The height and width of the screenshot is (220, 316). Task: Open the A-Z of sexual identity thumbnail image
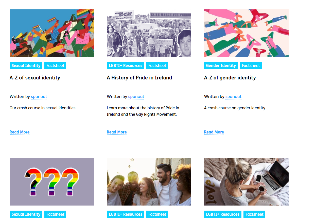coord(52,33)
